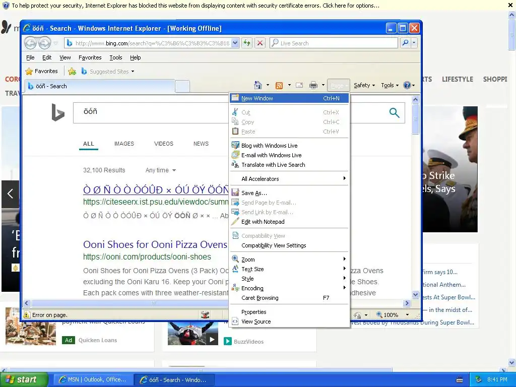516x387 pixels.
Task: Expand the Text Size submenu
Action: [289, 269]
